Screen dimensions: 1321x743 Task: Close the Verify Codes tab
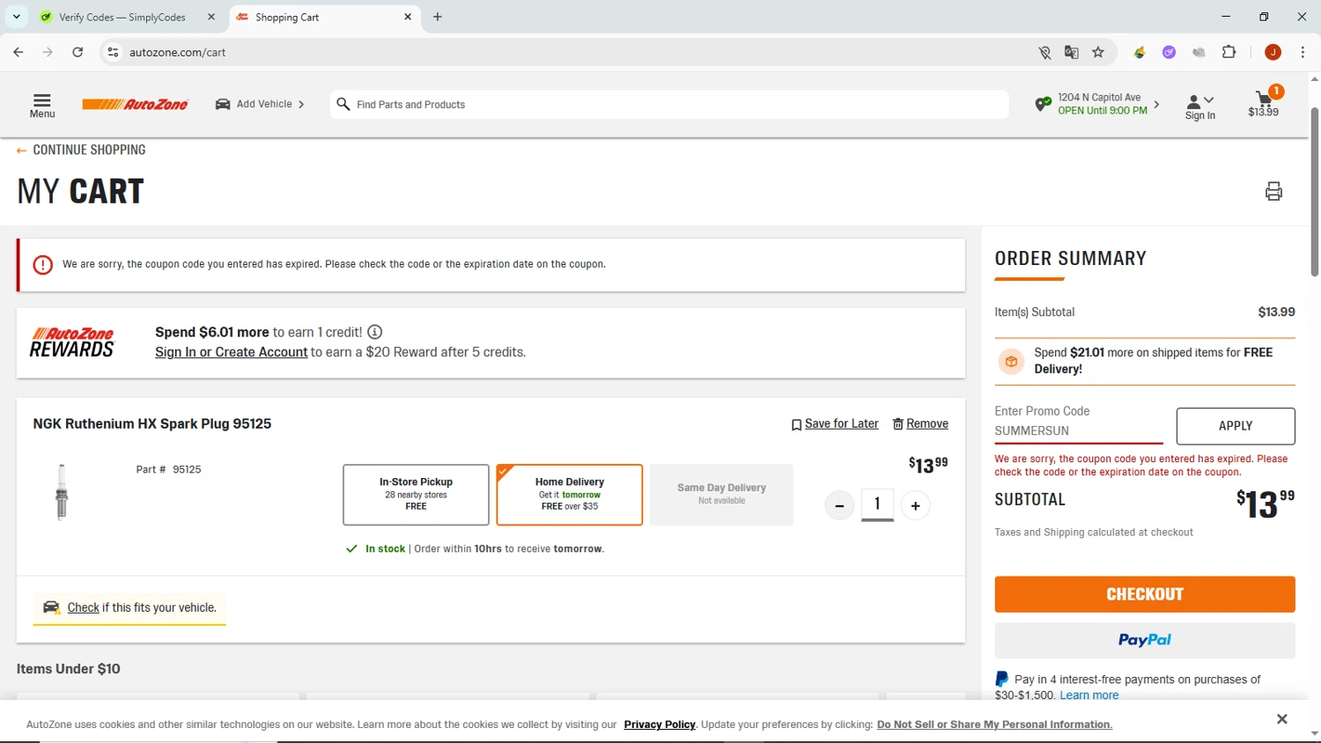click(x=211, y=17)
